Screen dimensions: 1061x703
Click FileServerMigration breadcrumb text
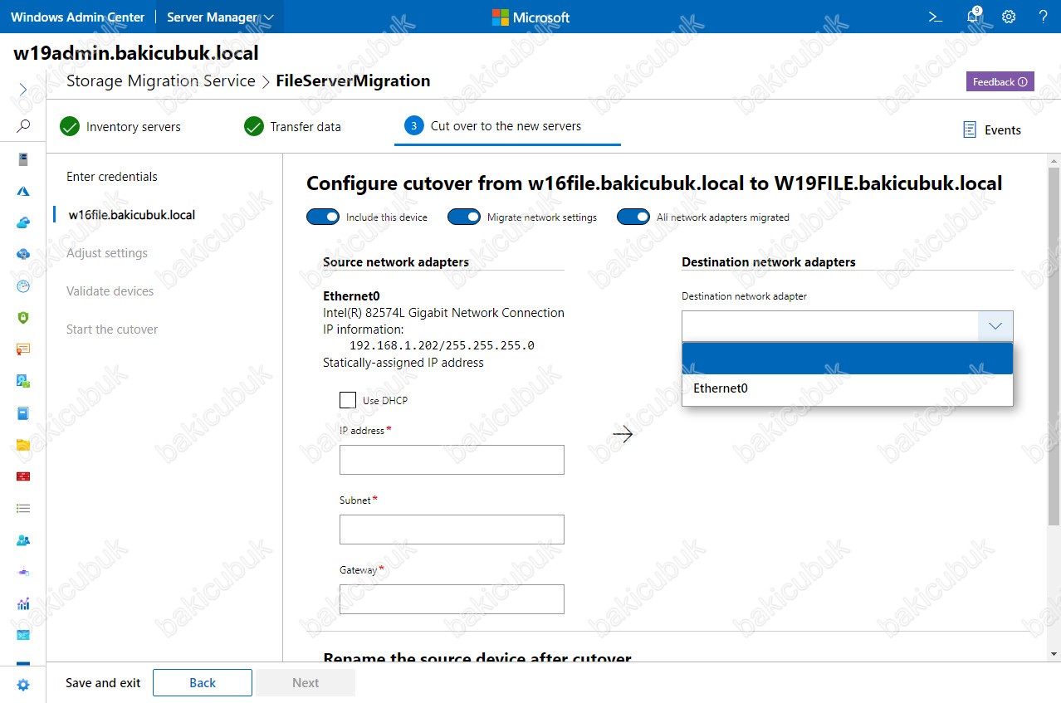(353, 81)
